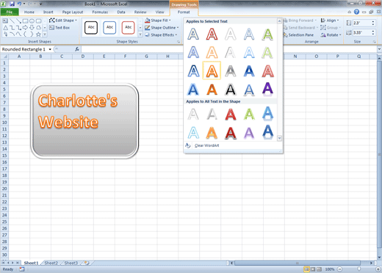Open the Shape Fill dropdown
382x273 pixels.
pos(158,21)
